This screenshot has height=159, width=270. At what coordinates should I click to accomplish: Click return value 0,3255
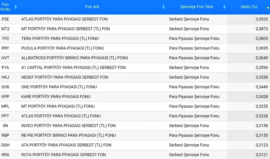tap(262, 106)
